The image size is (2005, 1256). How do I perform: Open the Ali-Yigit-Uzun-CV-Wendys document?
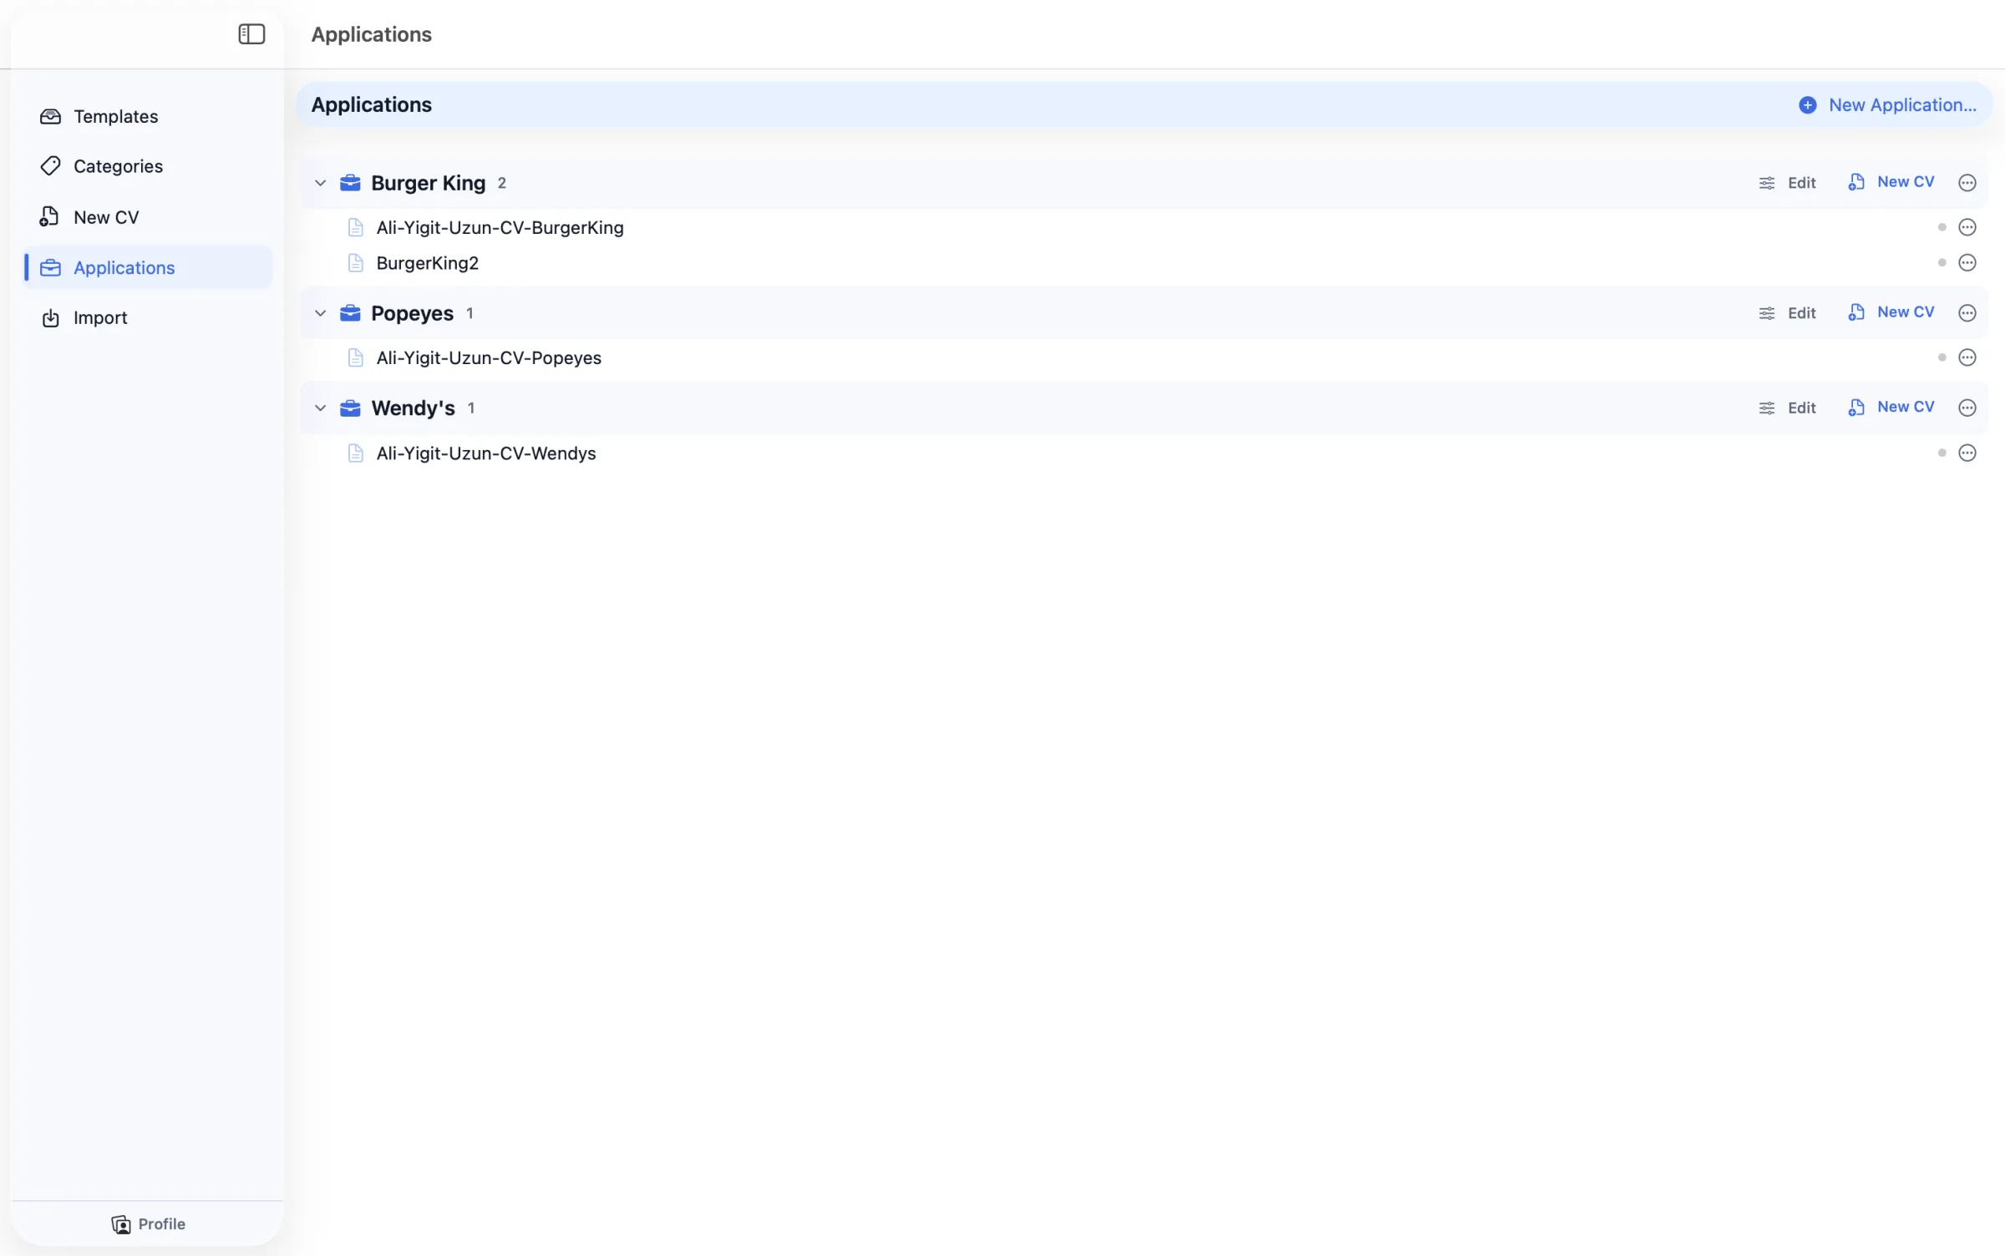[485, 453]
